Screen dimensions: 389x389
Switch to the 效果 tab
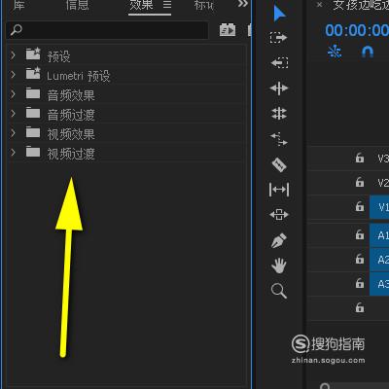[x=141, y=5]
